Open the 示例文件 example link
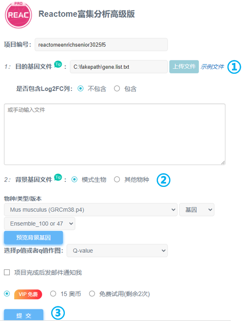 [x=212, y=67]
